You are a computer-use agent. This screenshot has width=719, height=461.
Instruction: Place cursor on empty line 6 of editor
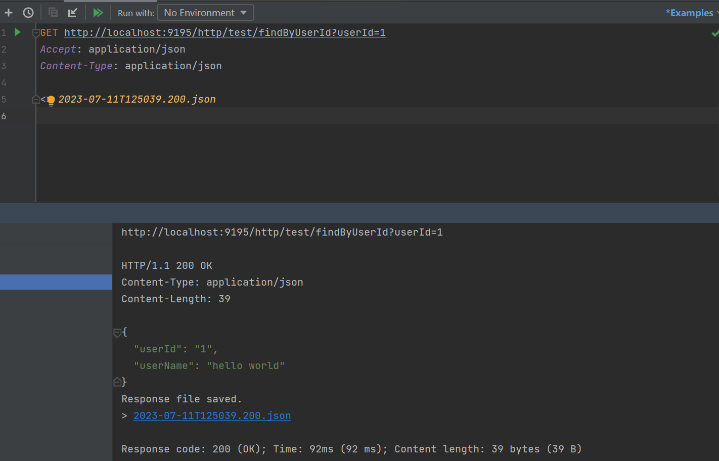click(303, 116)
